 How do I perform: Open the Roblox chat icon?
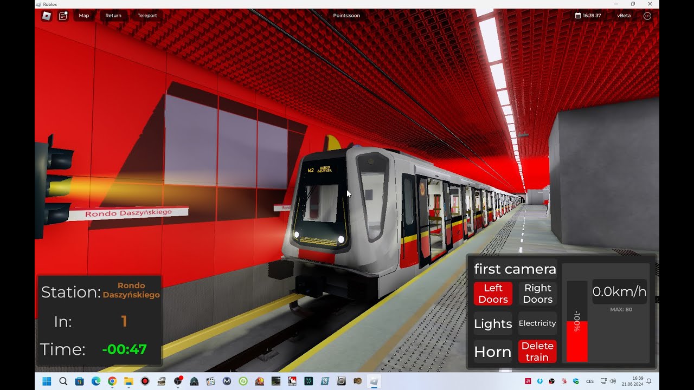pyautogui.click(x=63, y=16)
